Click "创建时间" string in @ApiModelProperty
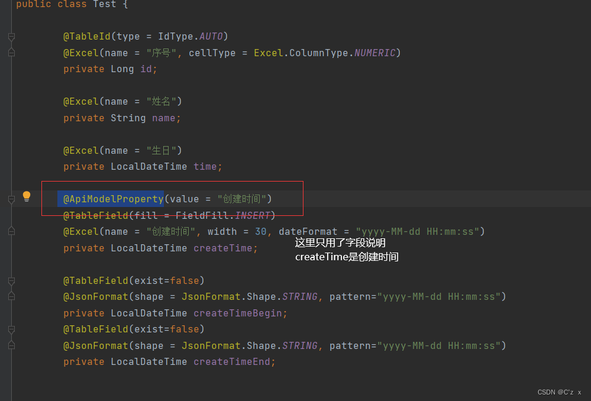Screen dimensions: 591x401 [241, 199]
